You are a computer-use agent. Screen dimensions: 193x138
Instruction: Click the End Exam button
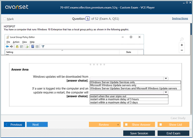tap(173, 133)
